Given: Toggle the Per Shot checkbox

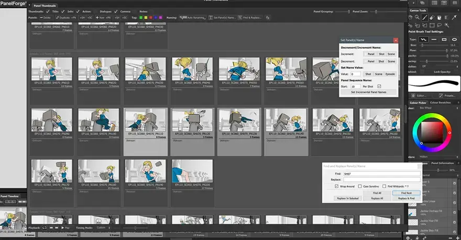Looking at the screenshot, I should click(379, 86).
